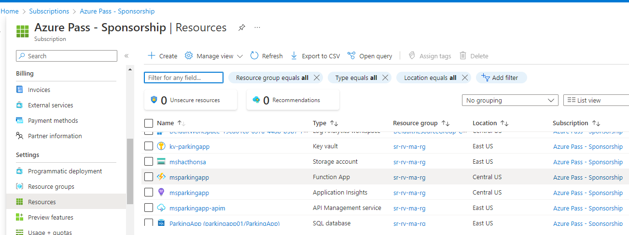Export resources to CSV
The width and height of the screenshot is (629, 235).
[315, 56]
